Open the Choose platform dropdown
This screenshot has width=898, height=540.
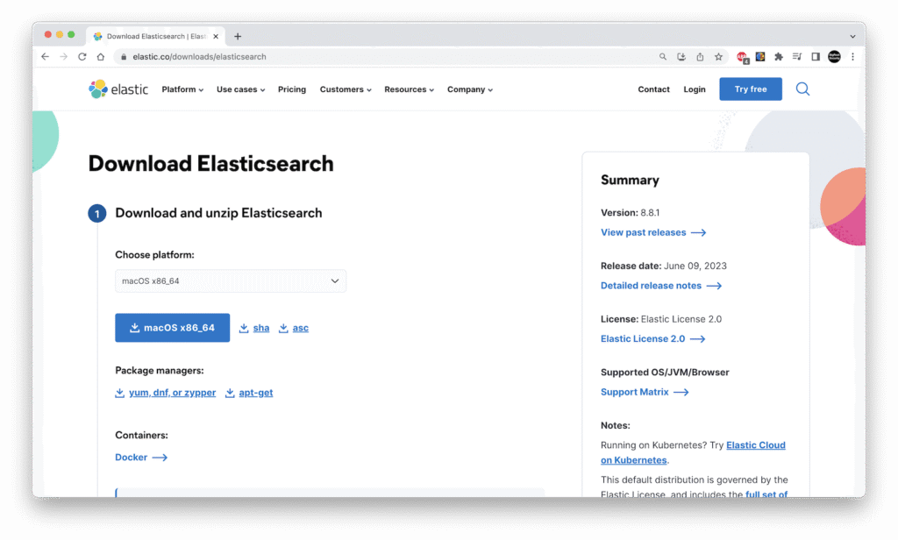pyautogui.click(x=231, y=281)
